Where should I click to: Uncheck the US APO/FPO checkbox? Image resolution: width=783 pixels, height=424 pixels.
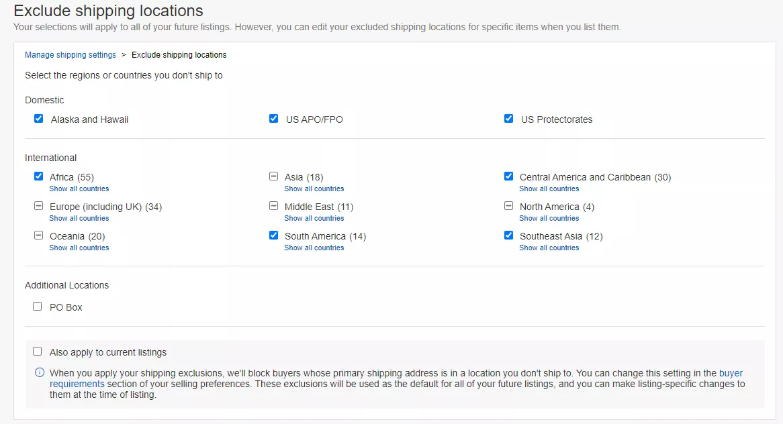pyautogui.click(x=273, y=119)
